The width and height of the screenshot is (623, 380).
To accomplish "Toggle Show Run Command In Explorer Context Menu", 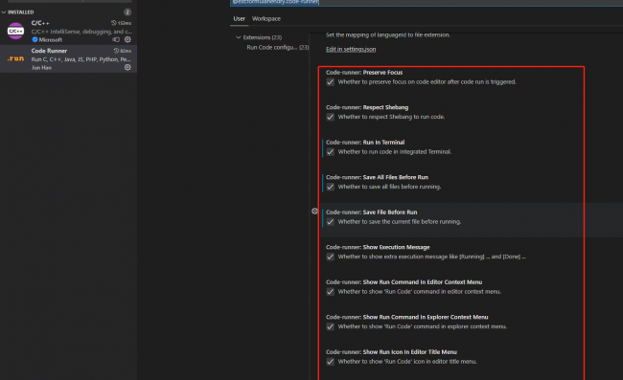I will (330, 326).
